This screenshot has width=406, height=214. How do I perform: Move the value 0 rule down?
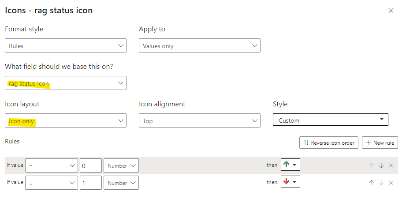pyautogui.click(x=381, y=165)
